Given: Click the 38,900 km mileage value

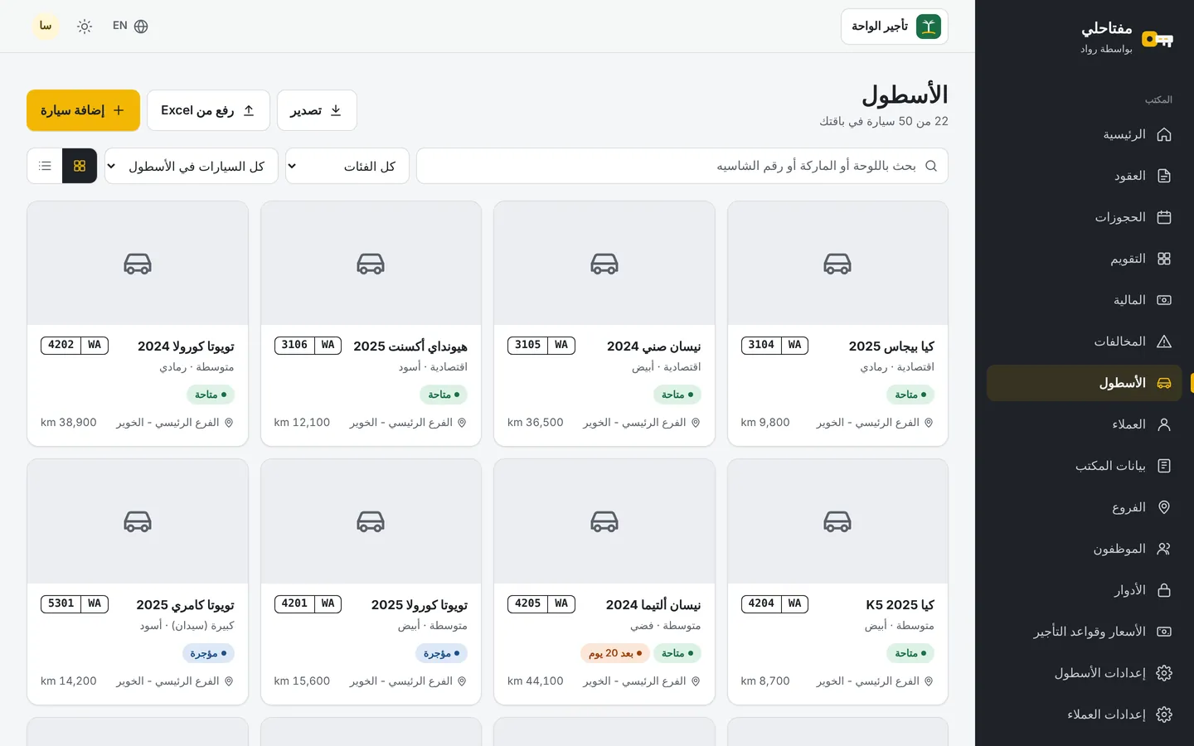Looking at the screenshot, I should (x=69, y=422).
